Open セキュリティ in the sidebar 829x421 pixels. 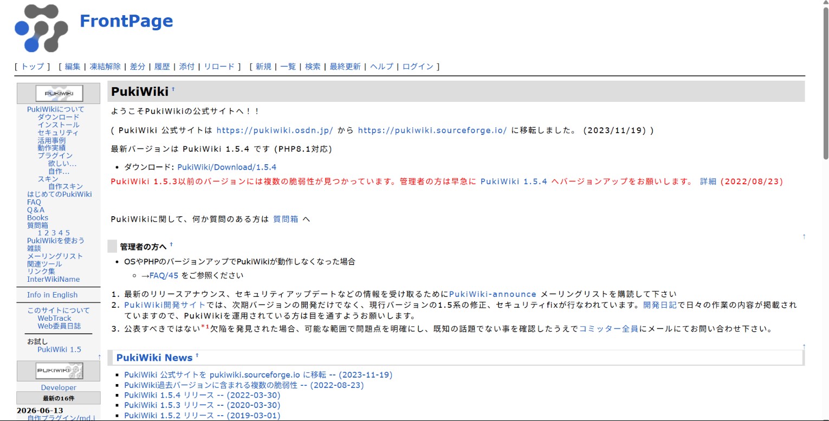58,133
